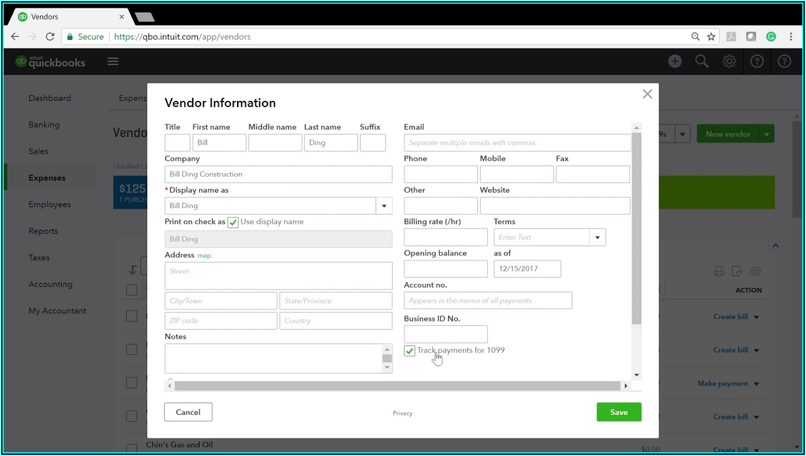Open the Terms dropdown arrow

point(597,237)
